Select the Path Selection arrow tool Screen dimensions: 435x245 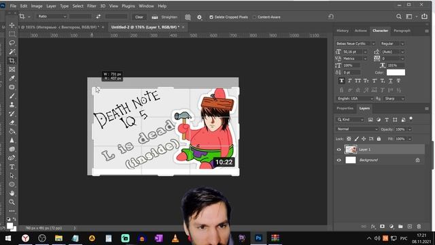(x=12, y=176)
